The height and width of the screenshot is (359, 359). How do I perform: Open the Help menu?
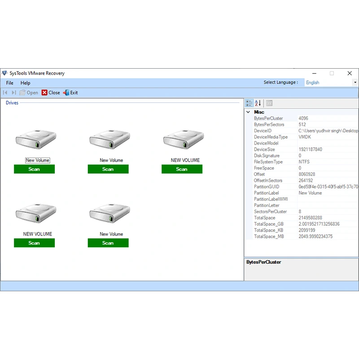26,83
